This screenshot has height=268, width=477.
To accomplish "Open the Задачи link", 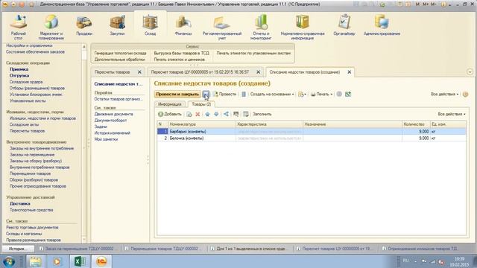I will (101, 127).
